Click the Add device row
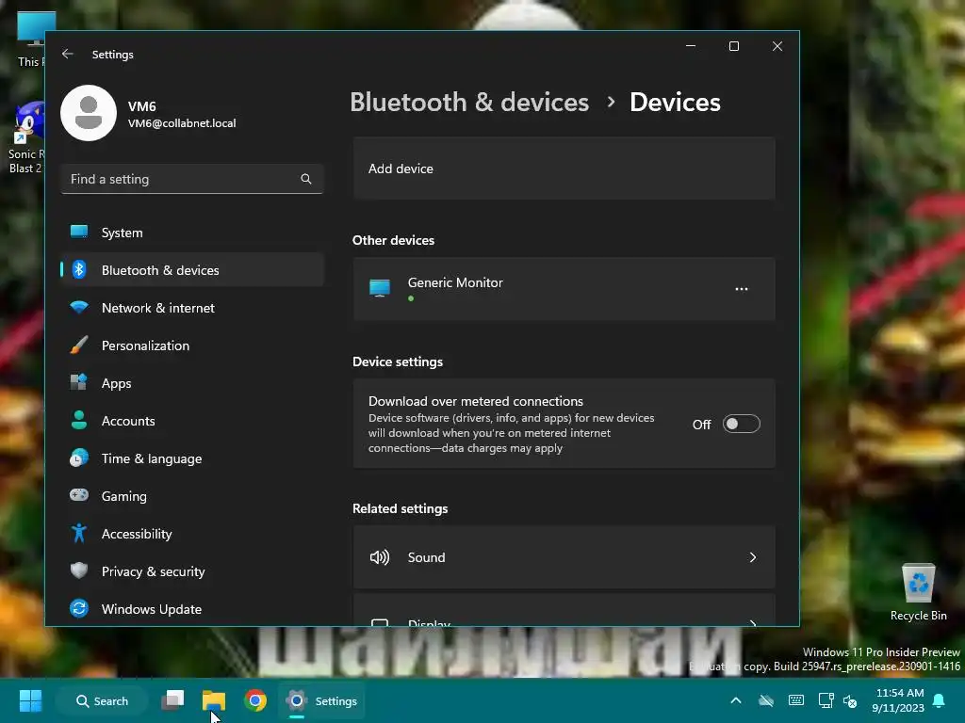 pos(564,169)
